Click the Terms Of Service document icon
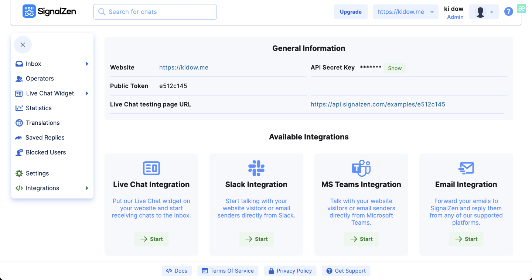Screen dimensions: 532x280 pos(205,271)
